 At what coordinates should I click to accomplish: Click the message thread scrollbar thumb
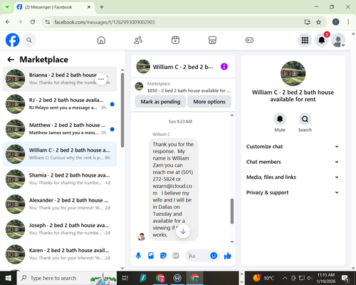[232, 211]
